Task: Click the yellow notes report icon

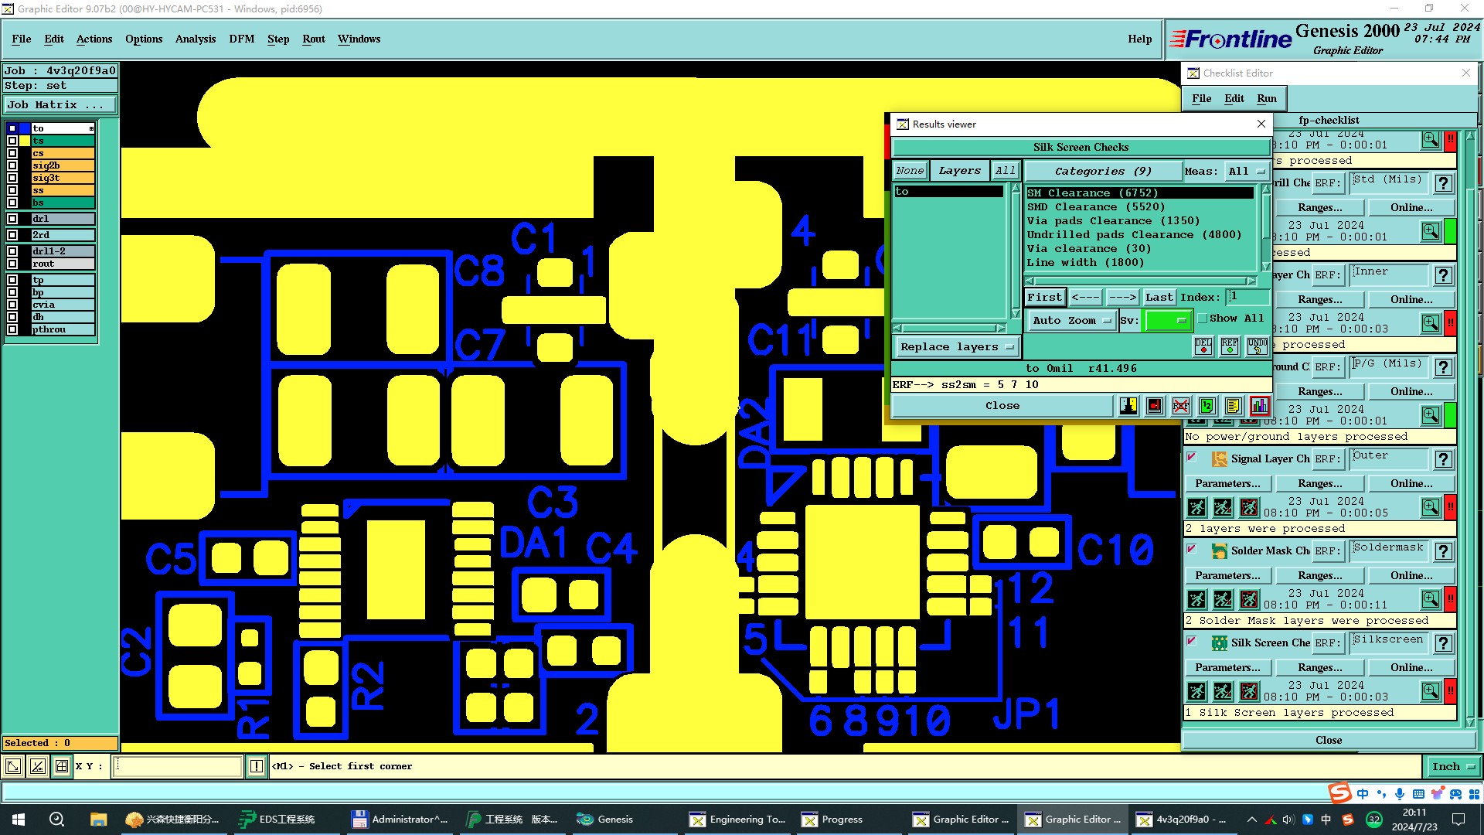Action: coord(1234,406)
